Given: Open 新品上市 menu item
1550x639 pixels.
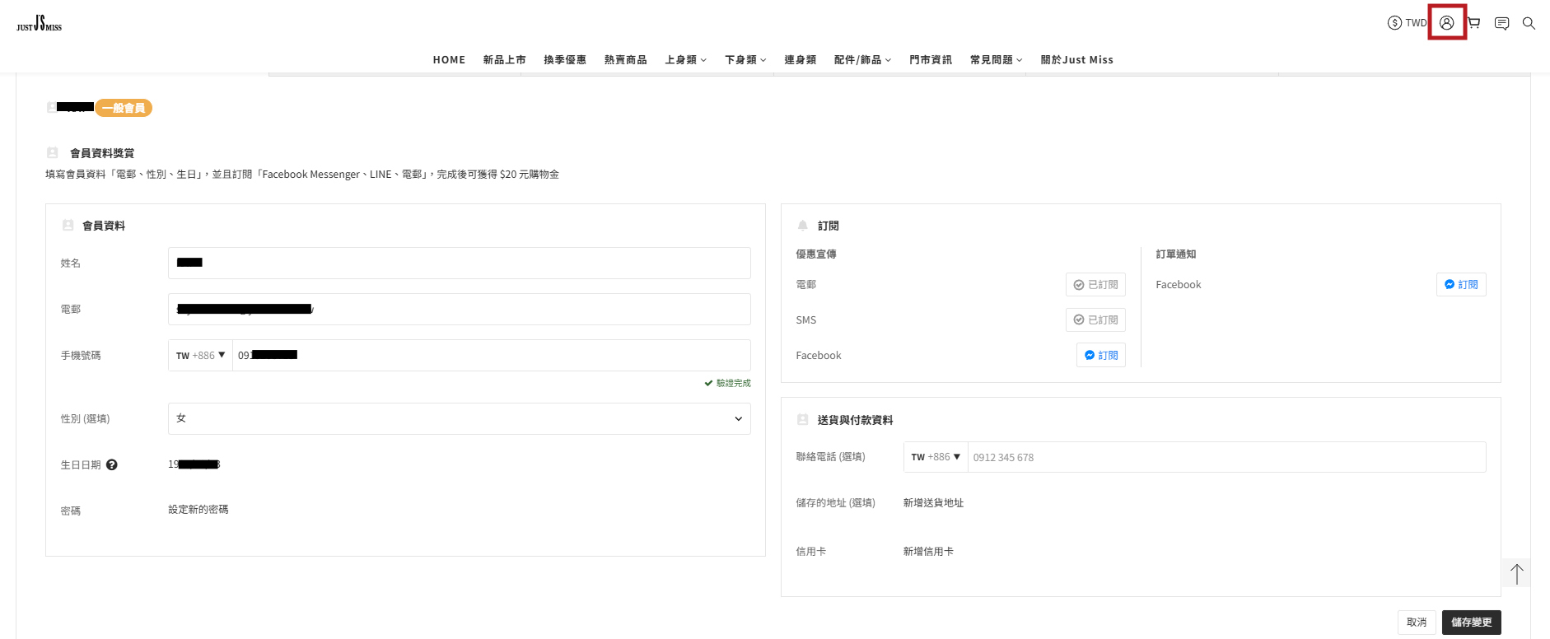Looking at the screenshot, I should click(505, 60).
